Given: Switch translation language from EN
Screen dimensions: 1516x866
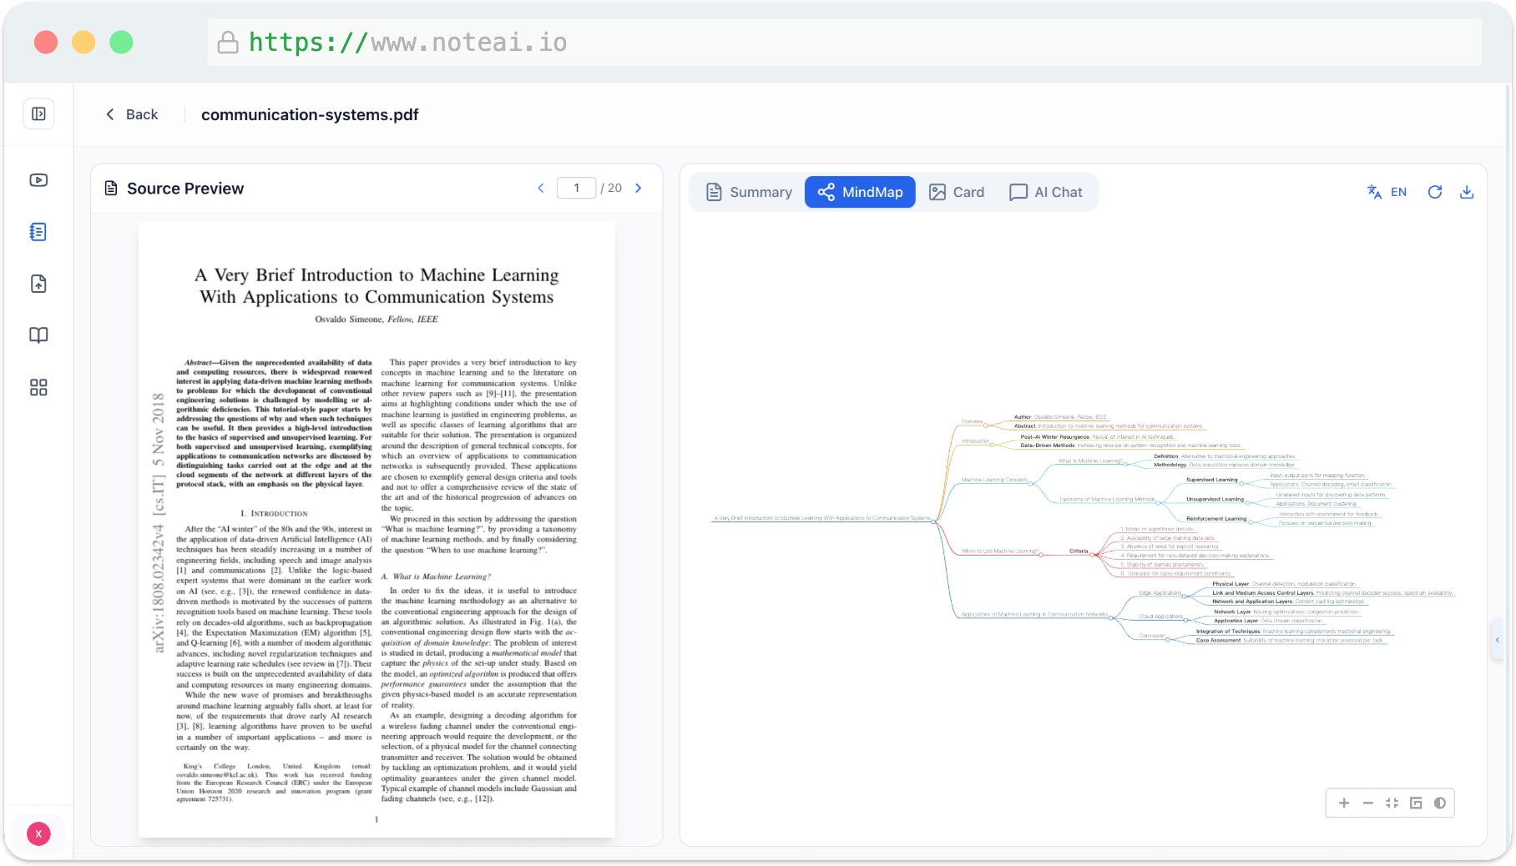Looking at the screenshot, I should (1386, 192).
